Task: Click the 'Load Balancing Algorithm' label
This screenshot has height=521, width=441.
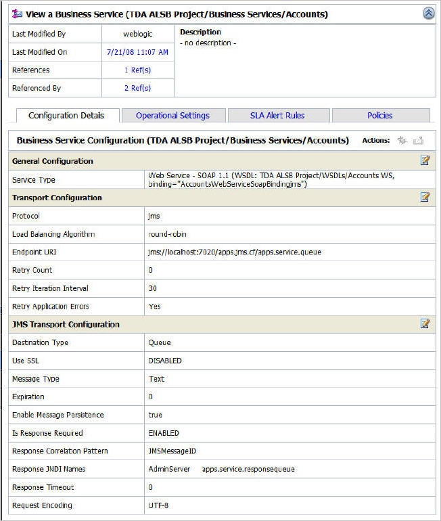Action: pos(53,234)
